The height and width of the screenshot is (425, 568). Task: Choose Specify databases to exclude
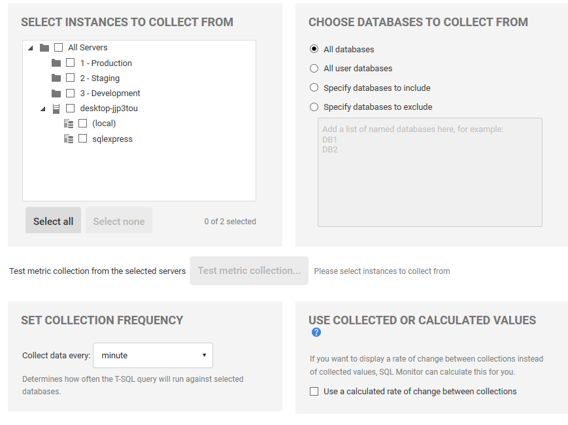pos(314,107)
